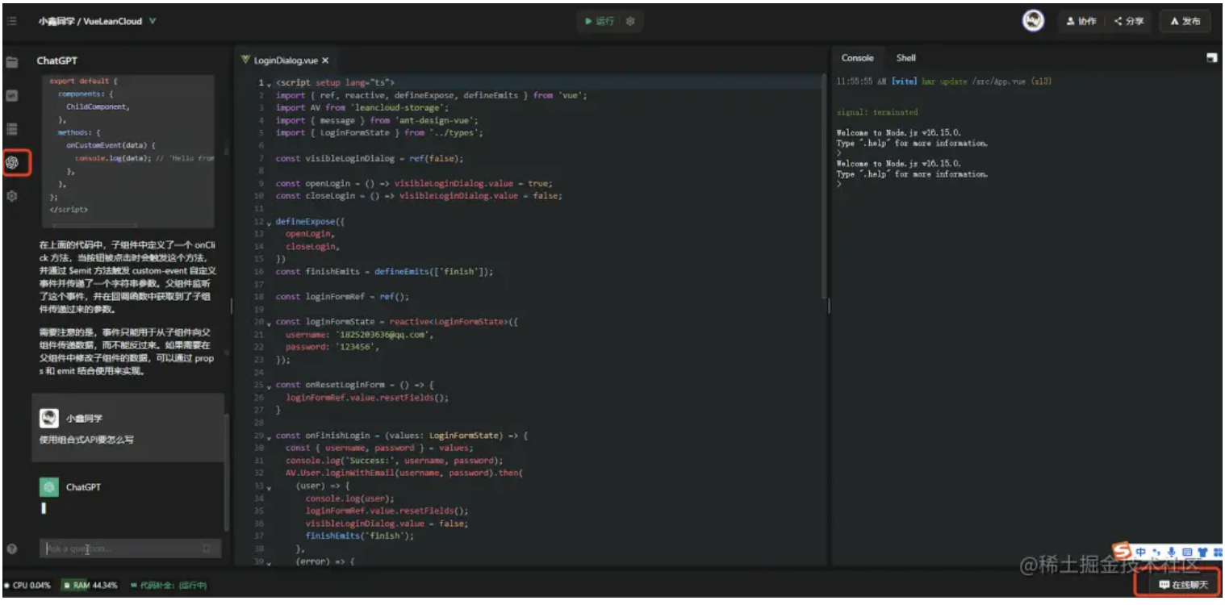Click the CPU 0.04% status indicator
This screenshot has height=605, width=1225.
point(28,585)
